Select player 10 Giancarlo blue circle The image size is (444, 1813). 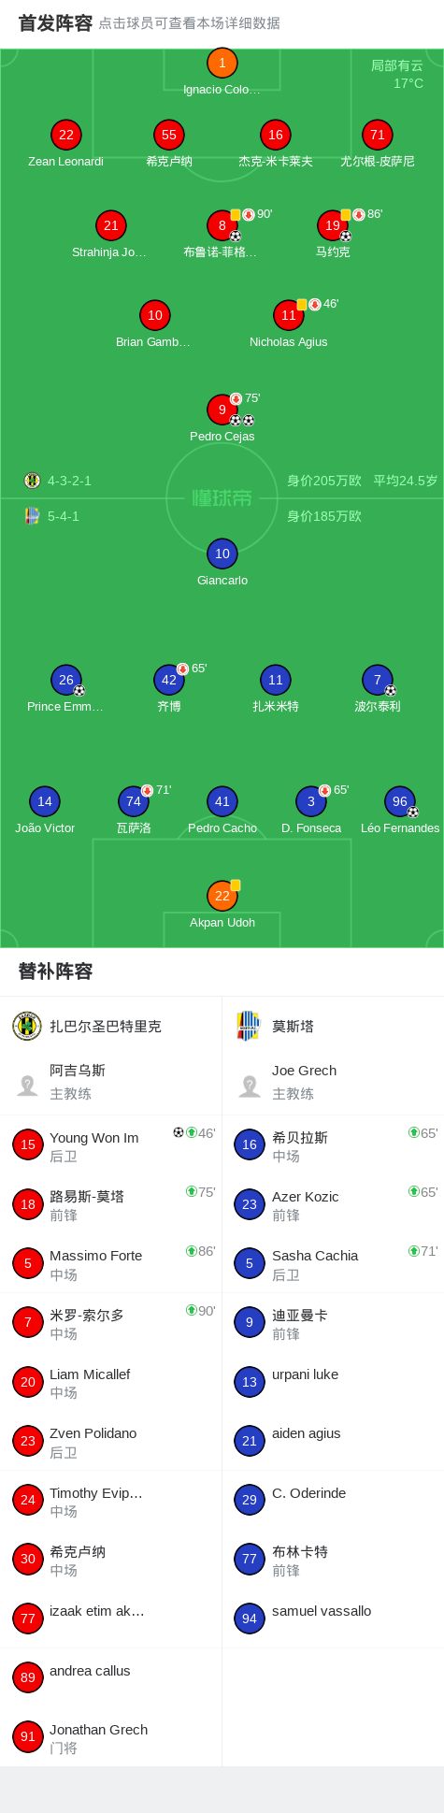(222, 554)
